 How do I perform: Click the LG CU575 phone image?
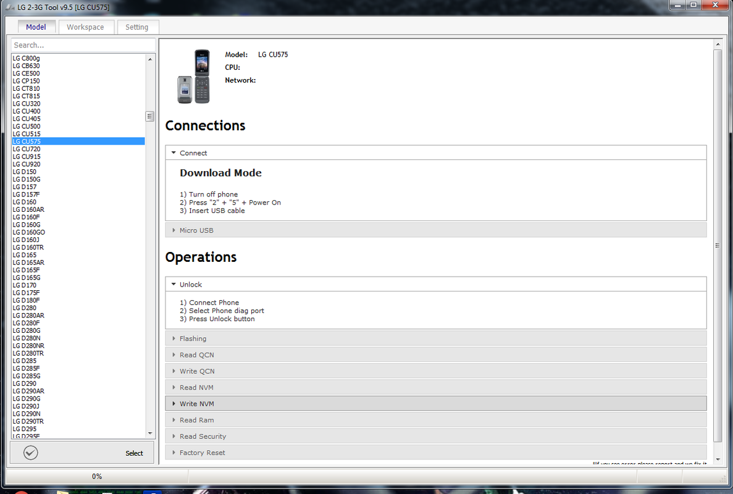193,76
